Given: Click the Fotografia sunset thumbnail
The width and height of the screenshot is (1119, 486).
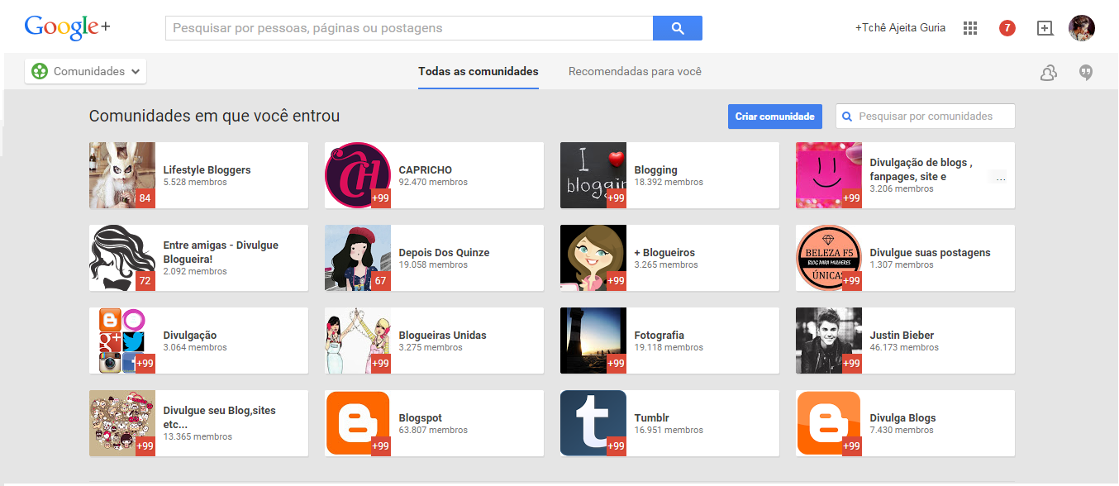Looking at the screenshot, I should click(593, 341).
